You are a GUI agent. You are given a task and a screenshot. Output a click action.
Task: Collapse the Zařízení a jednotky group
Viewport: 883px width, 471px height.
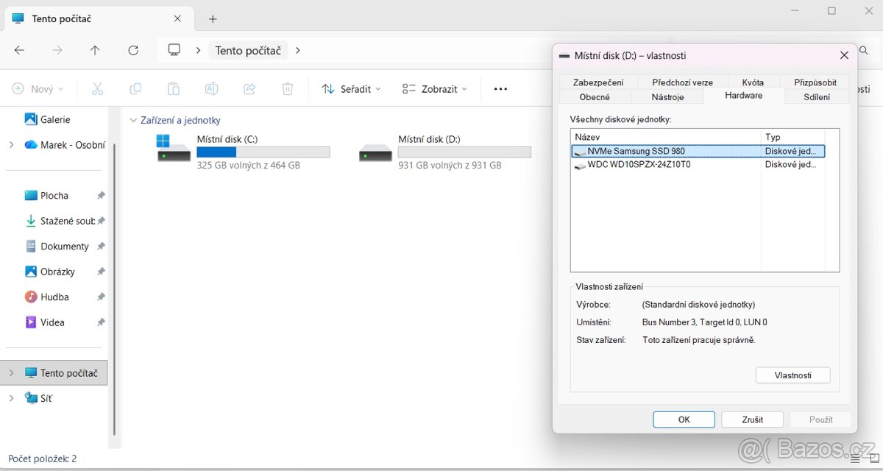[133, 120]
